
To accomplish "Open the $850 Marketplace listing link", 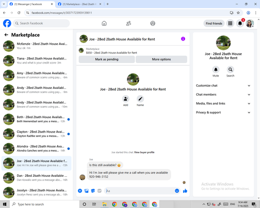I will tap(111, 53).
